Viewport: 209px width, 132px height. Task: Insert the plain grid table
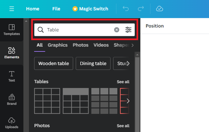pyautogui.click(x=47, y=101)
